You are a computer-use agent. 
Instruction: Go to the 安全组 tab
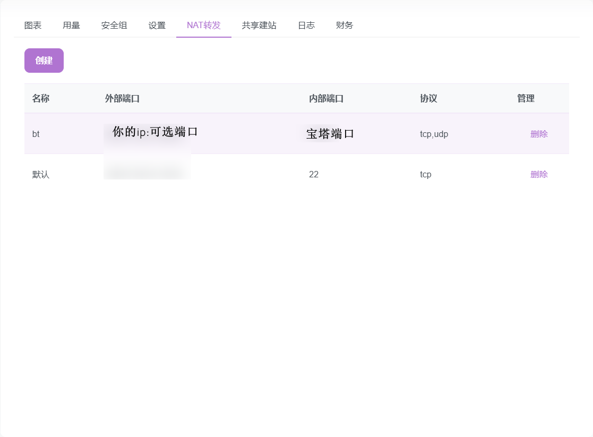pyautogui.click(x=114, y=25)
